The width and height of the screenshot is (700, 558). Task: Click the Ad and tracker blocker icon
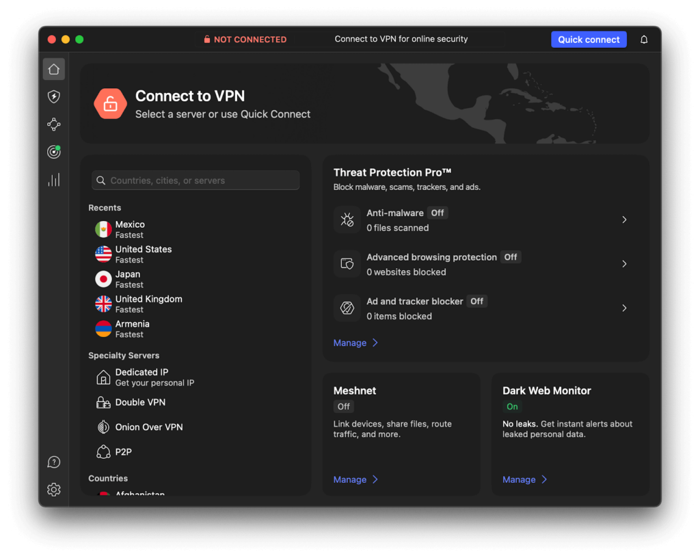point(347,308)
